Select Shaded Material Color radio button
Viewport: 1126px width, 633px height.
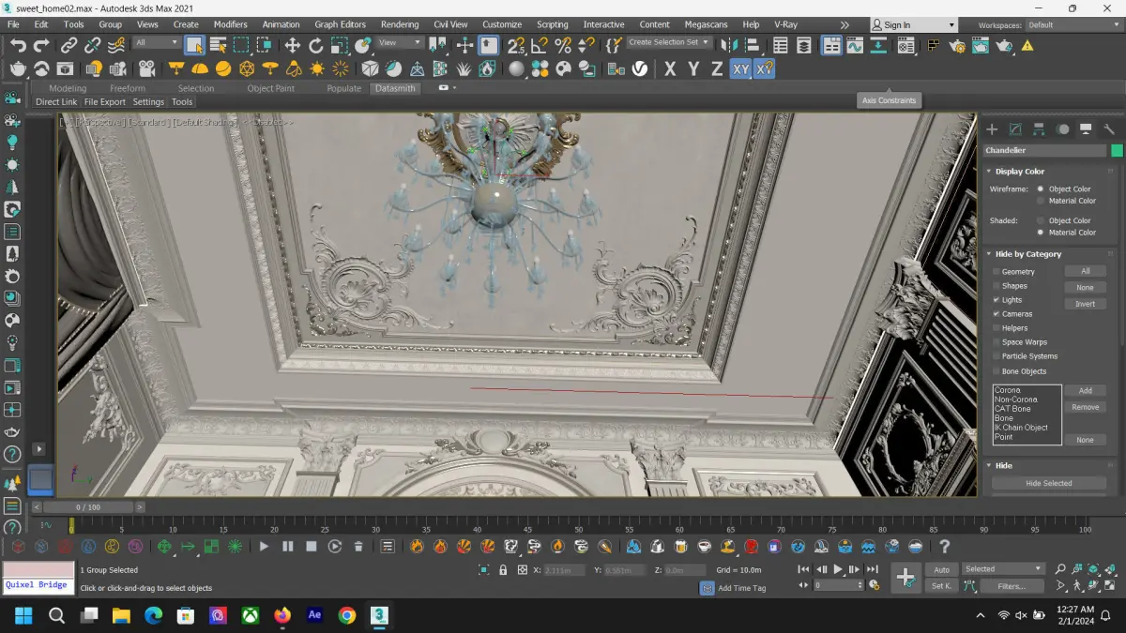pos(1041,233)
